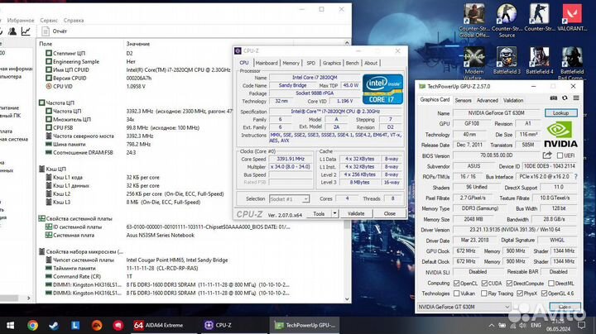The height and width of the screenshot is (334, 596).
Task: Toggle the PhysX checkbox
Action: click(520, 293)
